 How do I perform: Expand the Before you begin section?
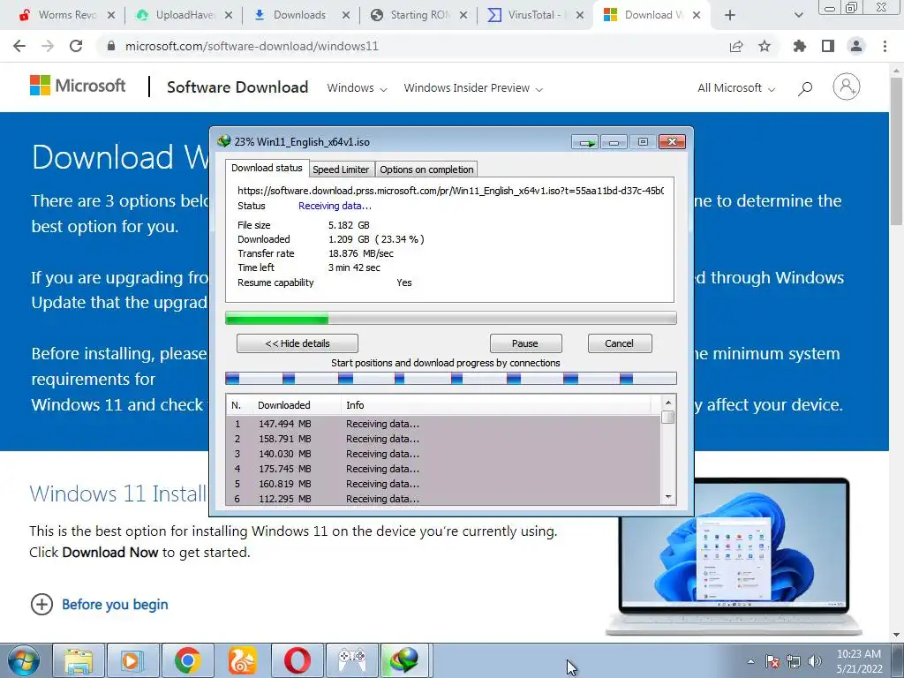pyautogui.click(x=99, y=604)
